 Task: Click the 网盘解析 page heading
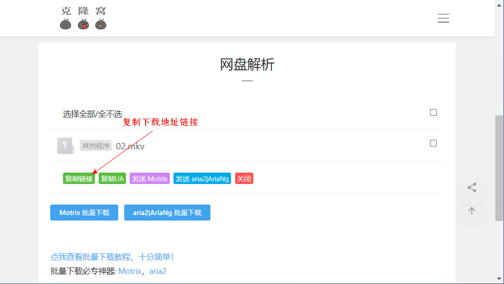coord(247,64)
